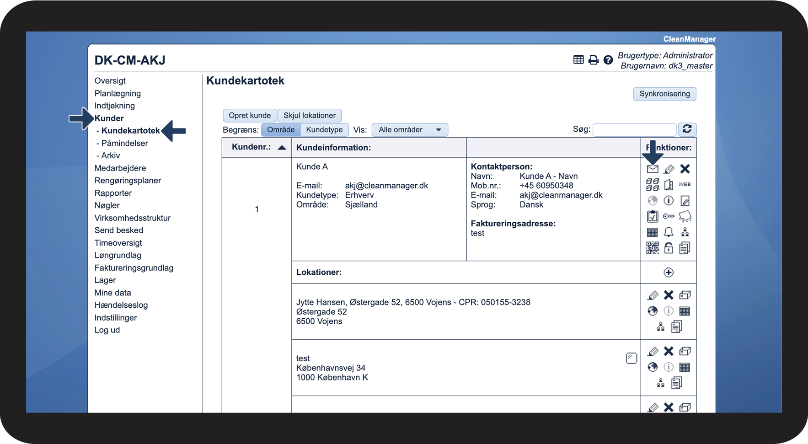
Task: Click into the Søg search field
Action: [x=634, y=130]
